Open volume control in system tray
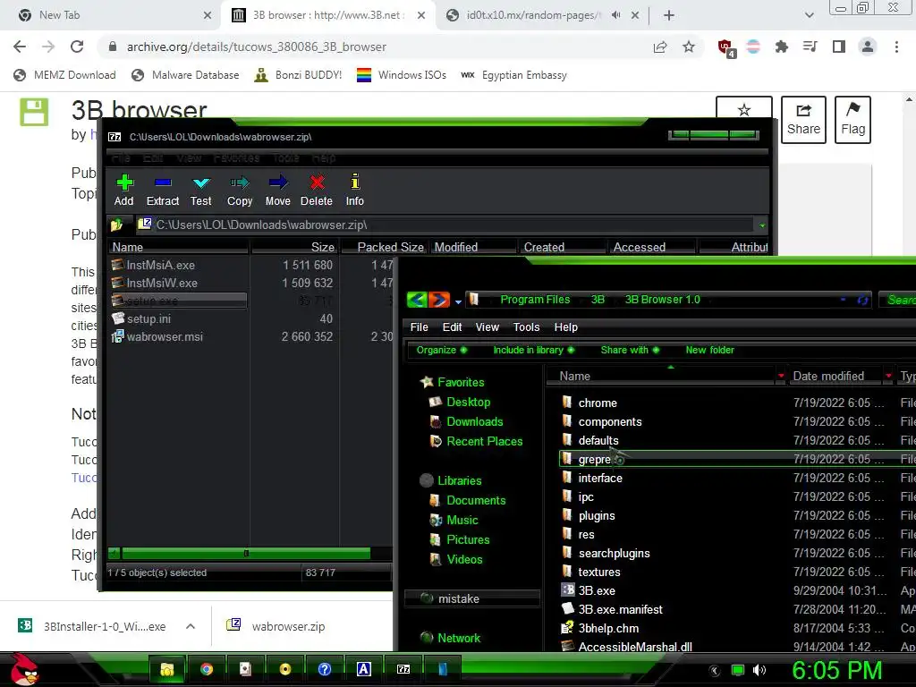 pos(759,670)
